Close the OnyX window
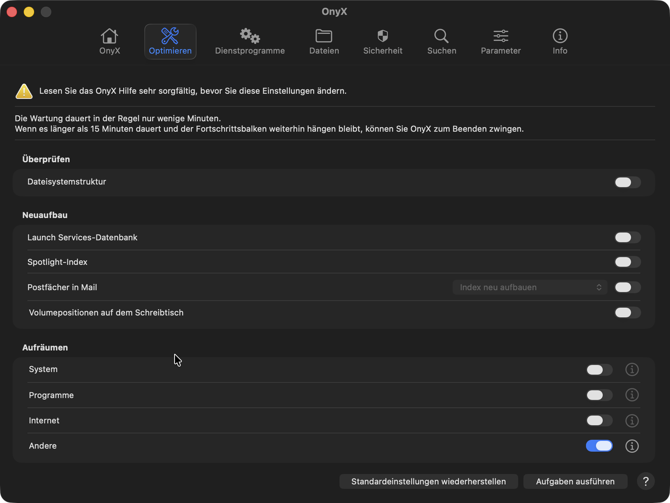 click(12, 12)
